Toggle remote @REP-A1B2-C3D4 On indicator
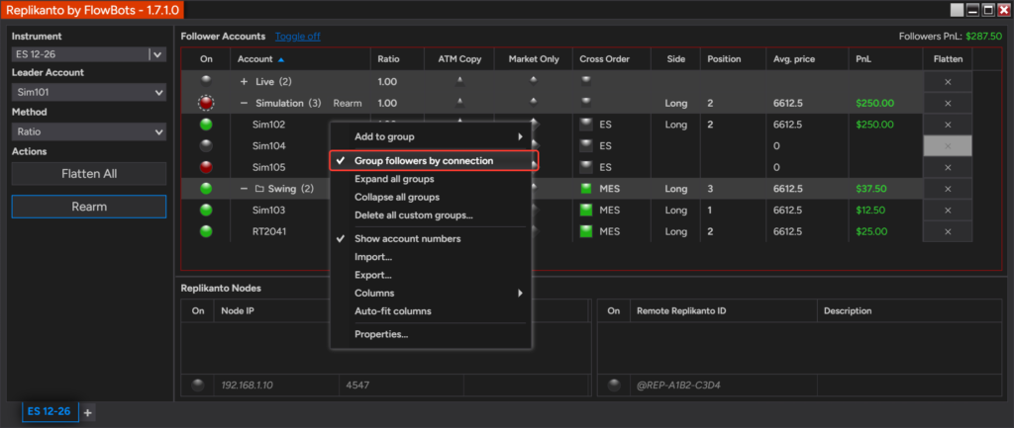This screenshot has height=428, width=1014. click(614, 385)
